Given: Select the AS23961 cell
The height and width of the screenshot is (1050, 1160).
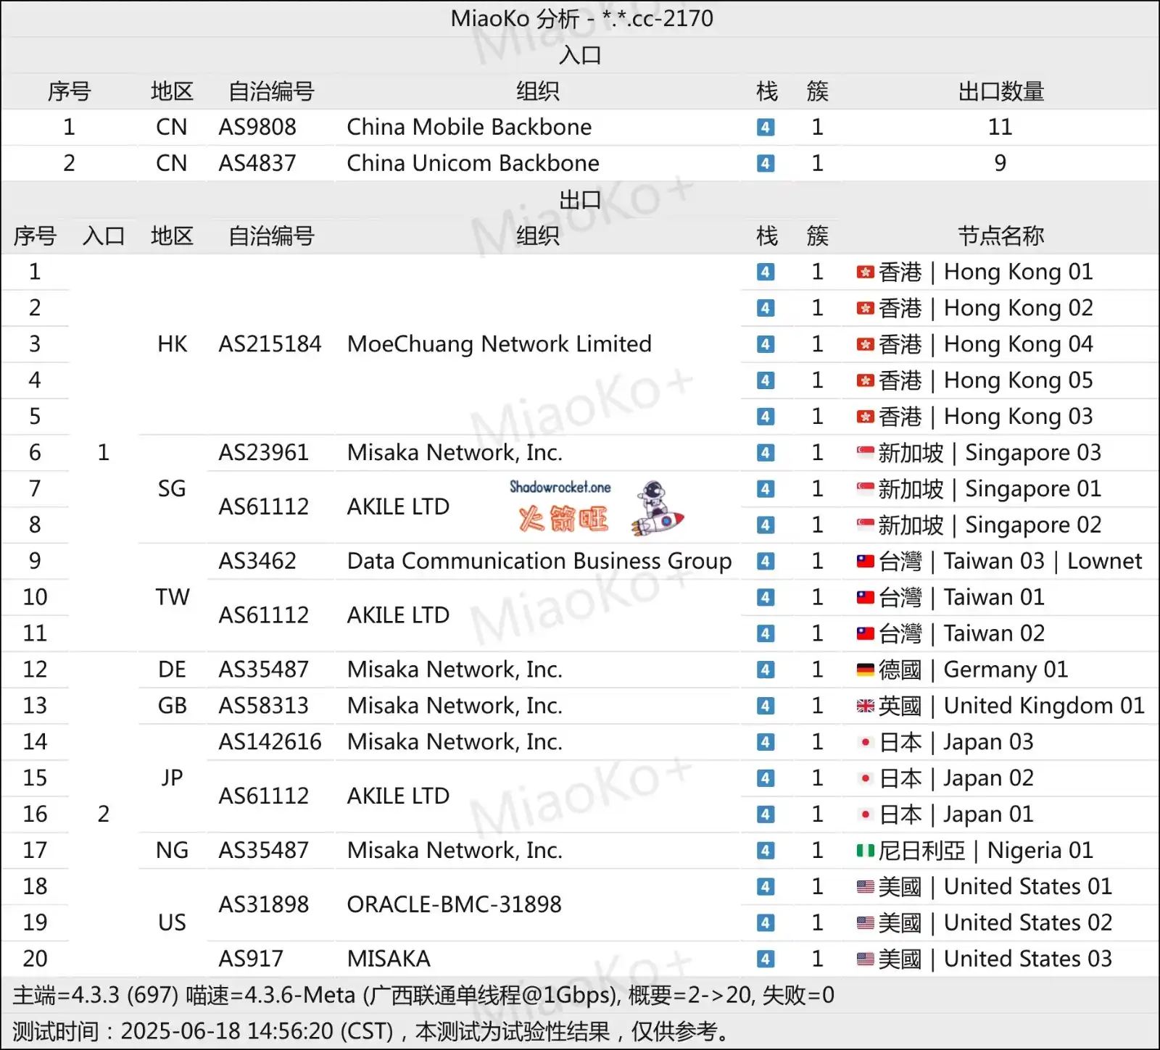Looking at the screenshot, I should (x=264, y=453).
